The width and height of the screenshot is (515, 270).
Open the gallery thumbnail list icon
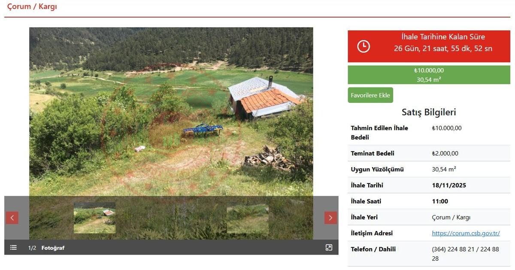tap(13, 248)
